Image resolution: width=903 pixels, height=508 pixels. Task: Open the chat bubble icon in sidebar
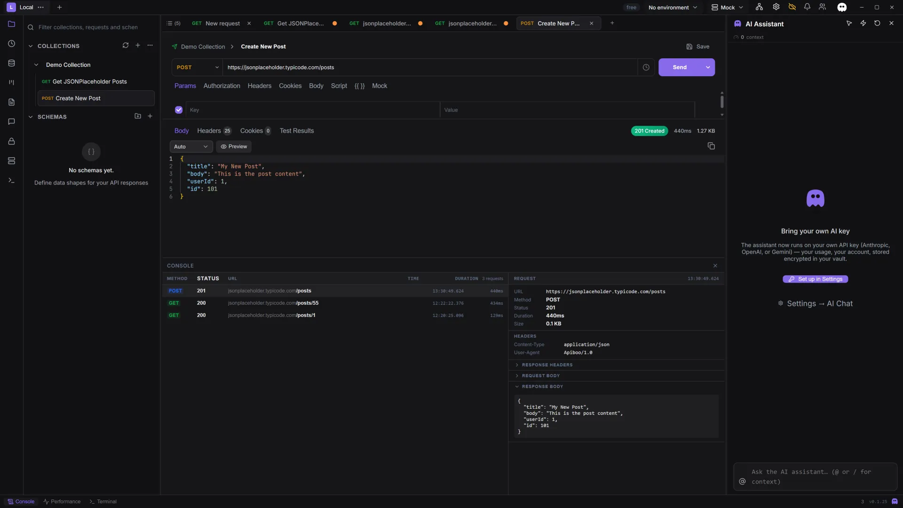point(12,122)
